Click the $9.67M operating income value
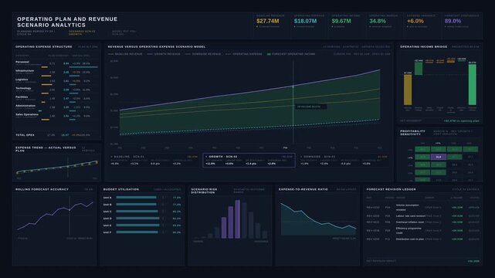Image resolution: width=495 pixels, height=278 pixels. pyautogui.click(x=341, y=21)
